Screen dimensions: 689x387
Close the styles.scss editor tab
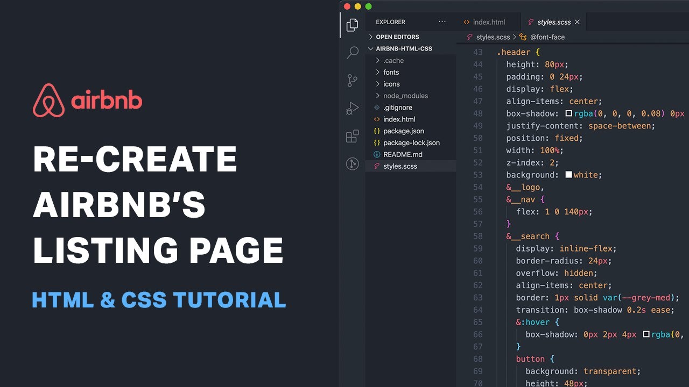pos(577,22)
